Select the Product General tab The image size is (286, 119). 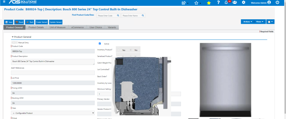(x=15, y=27)
